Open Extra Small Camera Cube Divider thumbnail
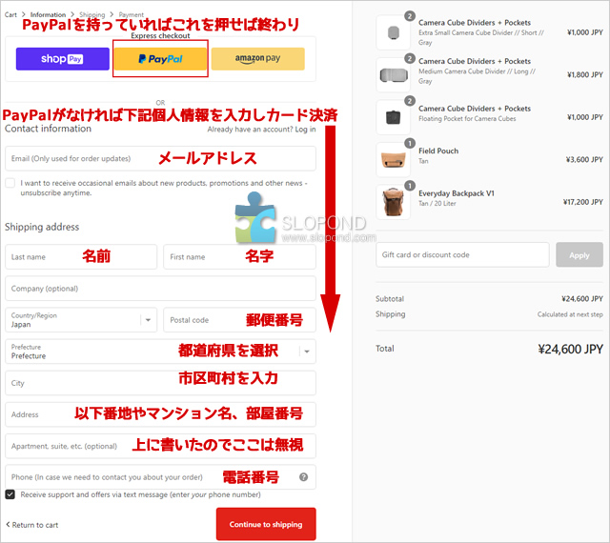Viewport: 610px width, 543px height. (394, 32)
